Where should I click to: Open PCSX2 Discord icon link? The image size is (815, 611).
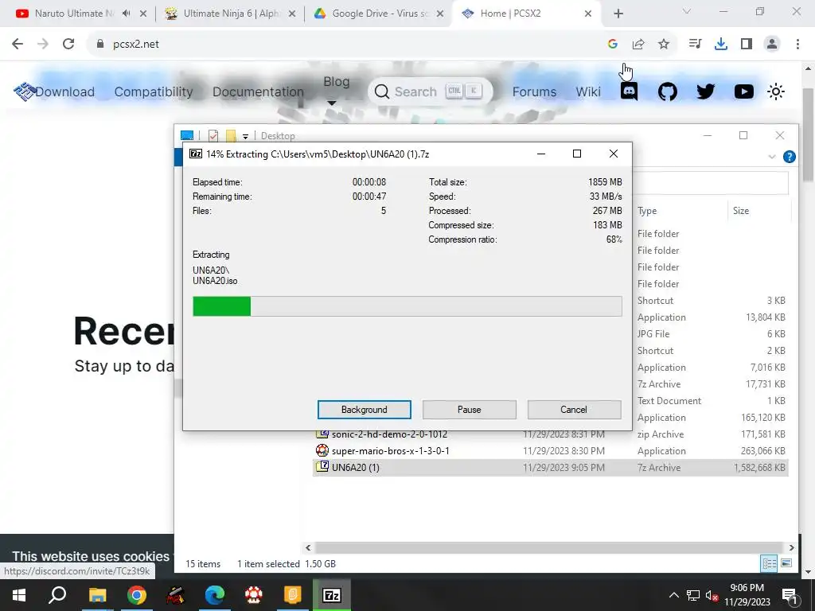[x=629, y=92]
